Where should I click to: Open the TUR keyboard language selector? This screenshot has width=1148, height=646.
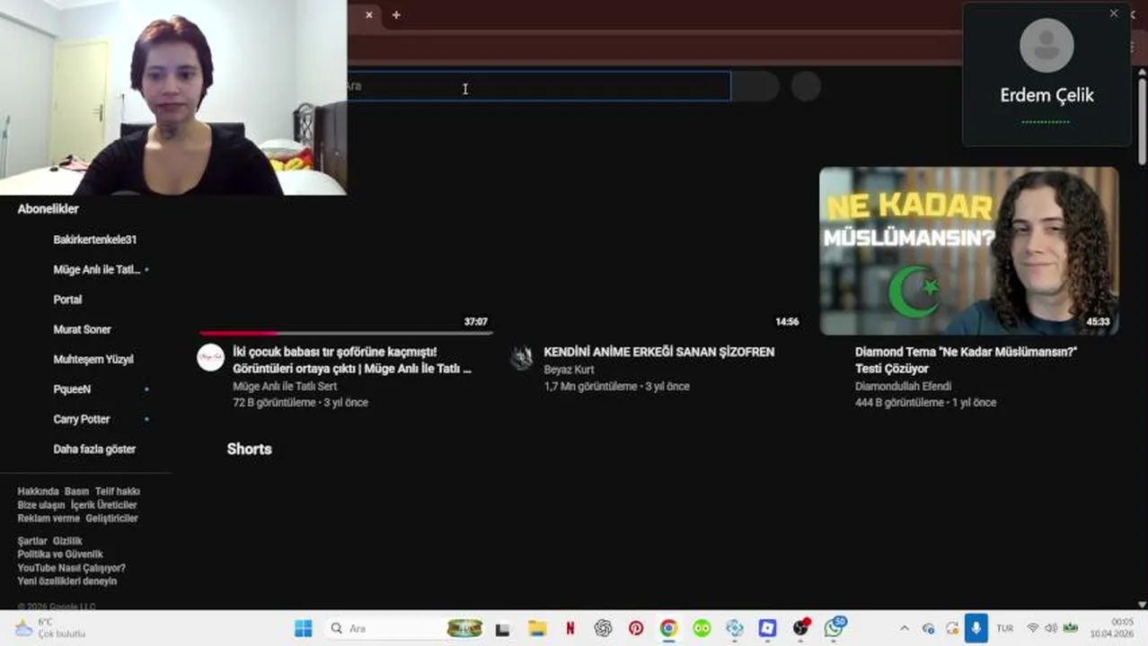pyautogui.click(x=1005, y=628)
